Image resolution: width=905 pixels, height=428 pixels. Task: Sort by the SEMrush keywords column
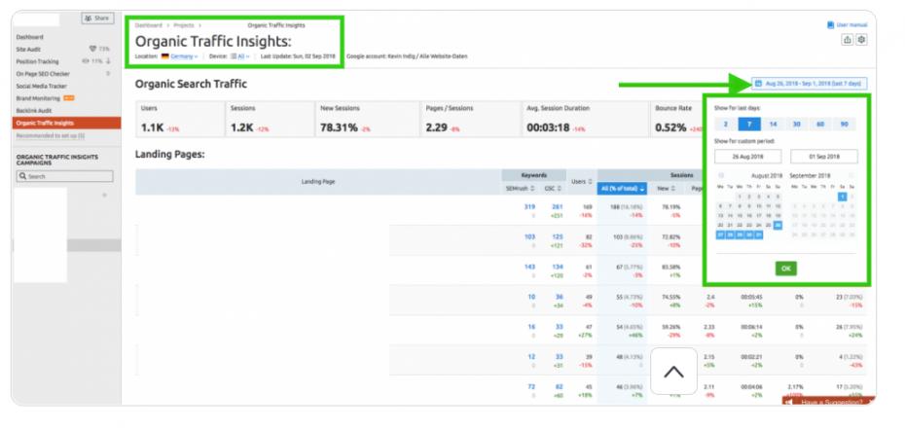coord(530,188)
